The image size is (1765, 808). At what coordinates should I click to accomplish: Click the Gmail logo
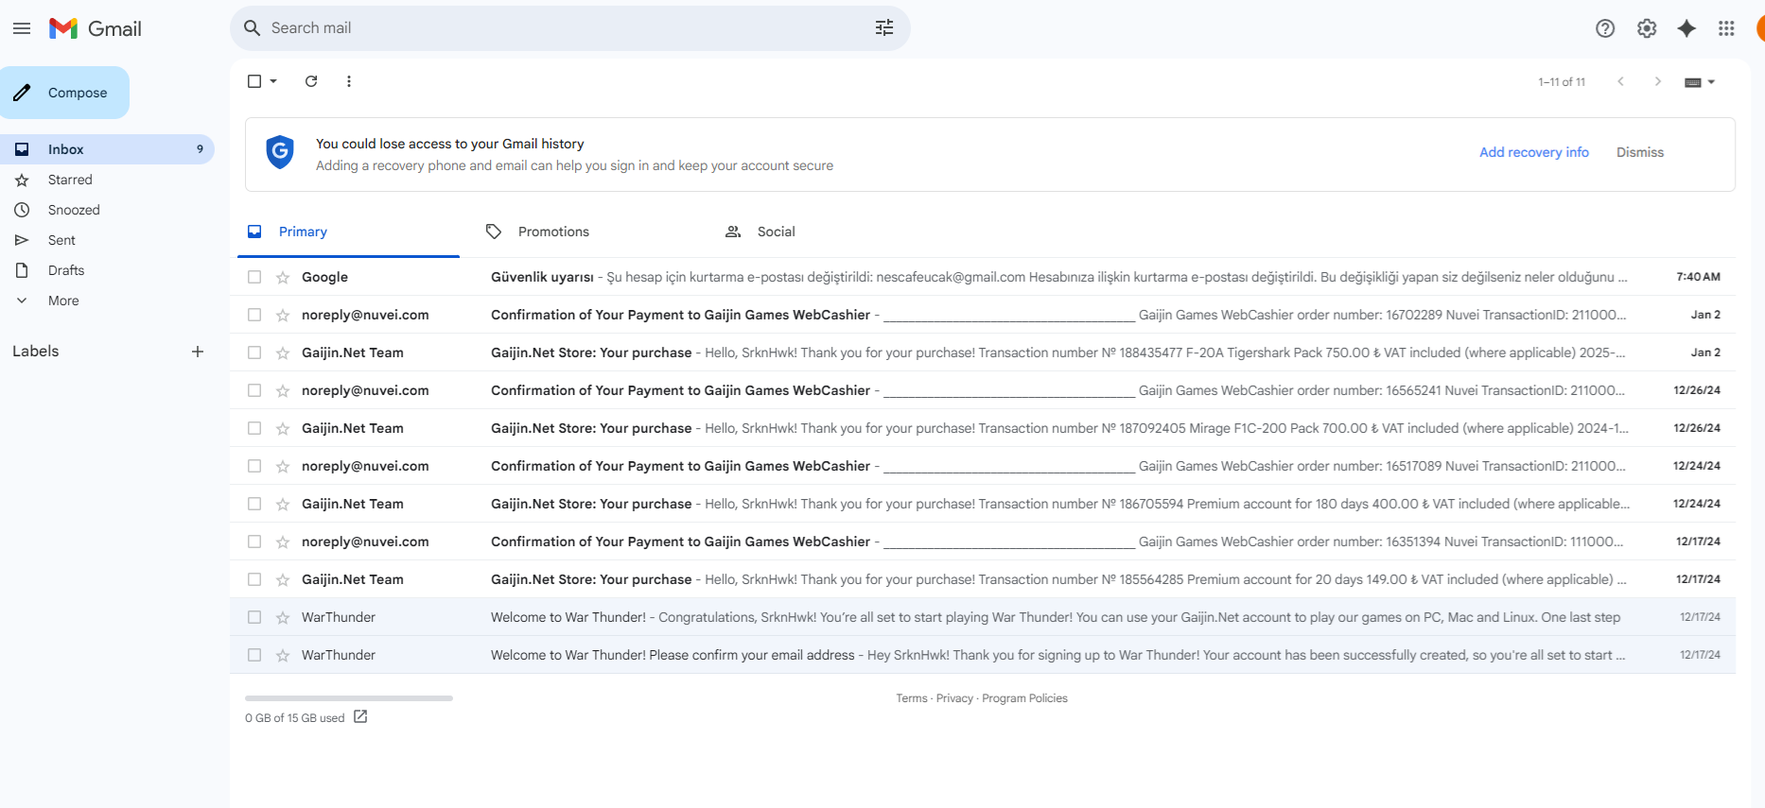tap(96, 28)
